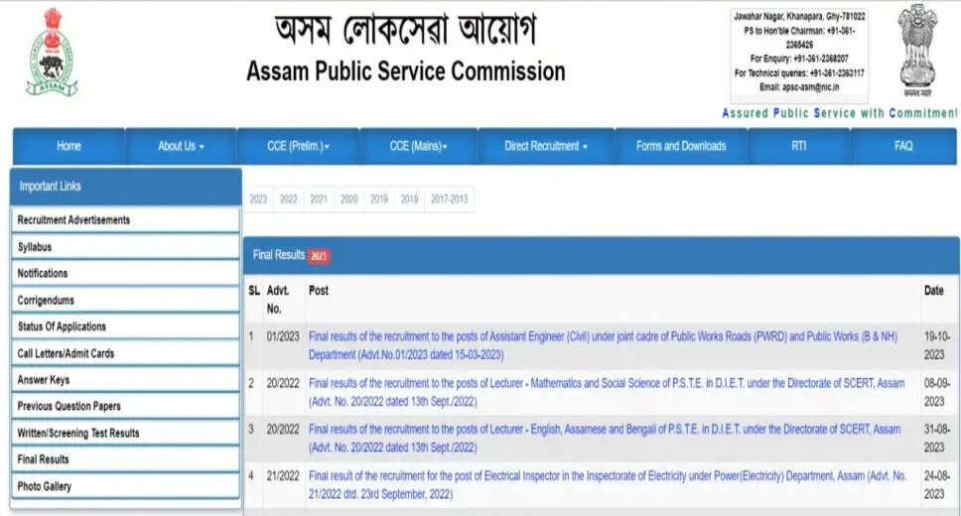Open Corrigendums sidebar link
The image size is (961, 516).
coord(126,301)
